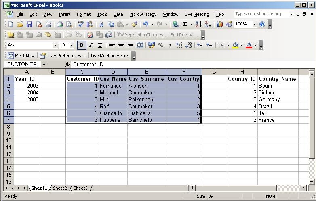
Task: Toggle Underline formatting
Action: (x=100, y=45)
